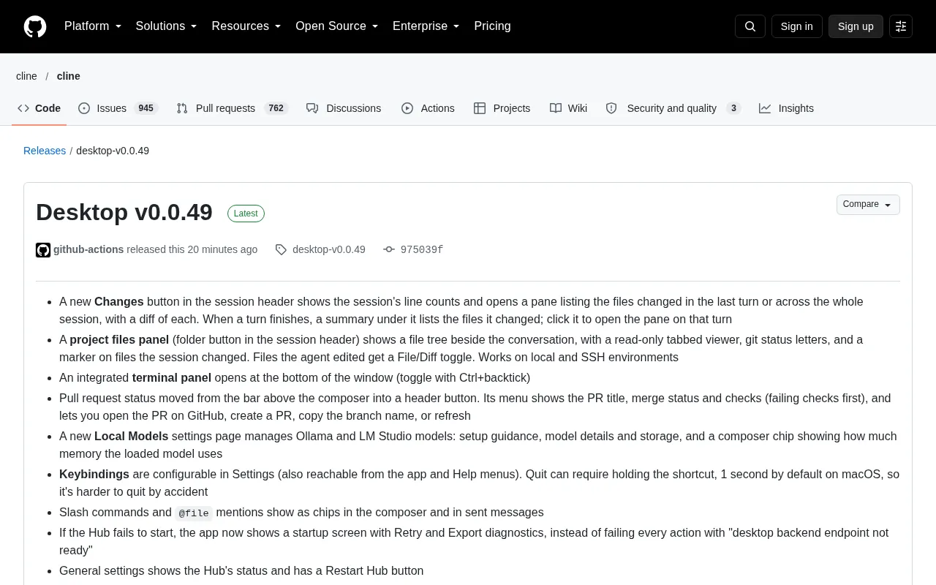Click the bold 'Changes' text
Image resolution: width=936 pixels, height=585 pixels.
[x=119, y=302]
